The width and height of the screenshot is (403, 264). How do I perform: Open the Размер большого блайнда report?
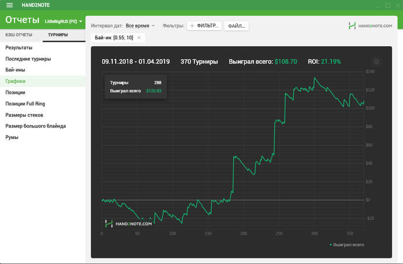pos(43,126)
